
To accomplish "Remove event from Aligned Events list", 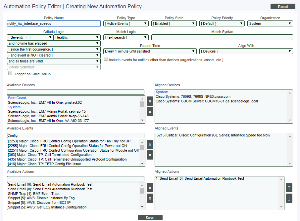I will (150, 155).
